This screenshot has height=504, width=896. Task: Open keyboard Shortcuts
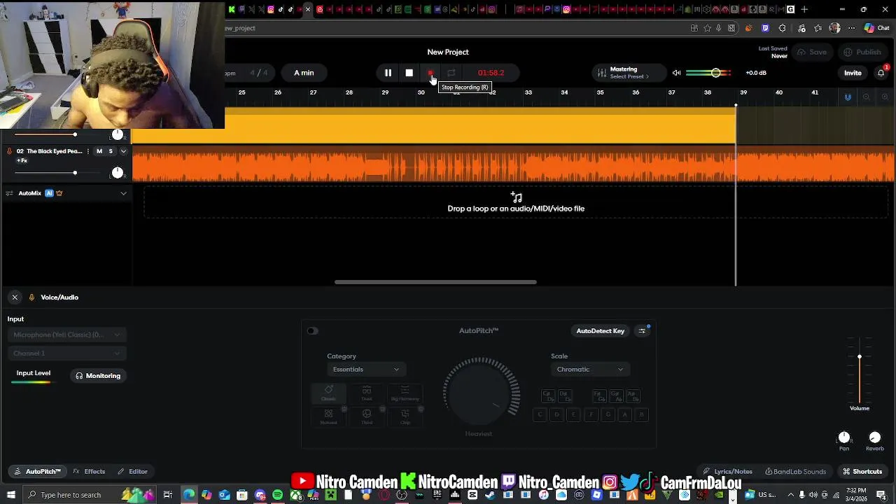[862, 472]
